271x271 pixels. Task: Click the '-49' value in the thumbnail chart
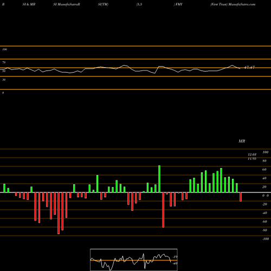(x=175, y=263)
